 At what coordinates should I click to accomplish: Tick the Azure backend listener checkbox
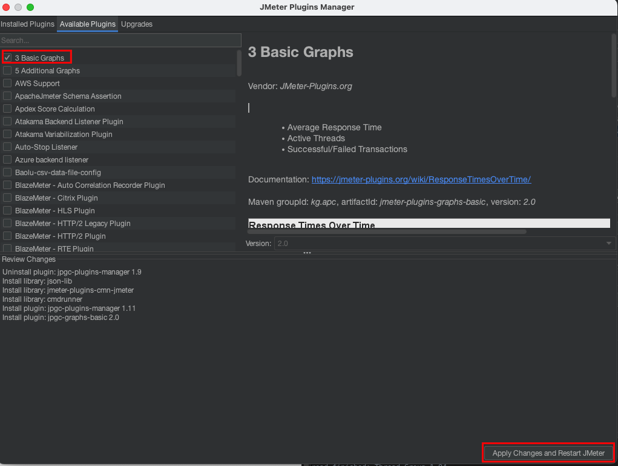tap(7, 159)
